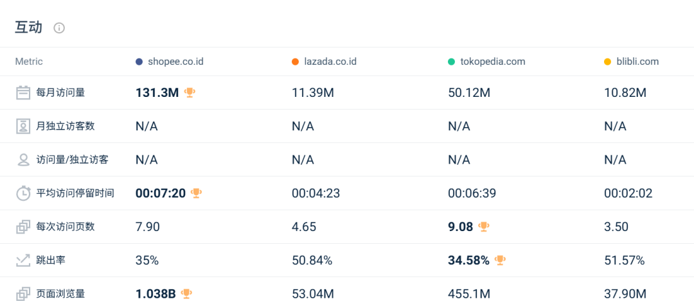Image resolution: width=694 pixels, height=306 pixels.
Task: Click the stopwatch icon for 平均访问停留时间
Action: (23, 193)
